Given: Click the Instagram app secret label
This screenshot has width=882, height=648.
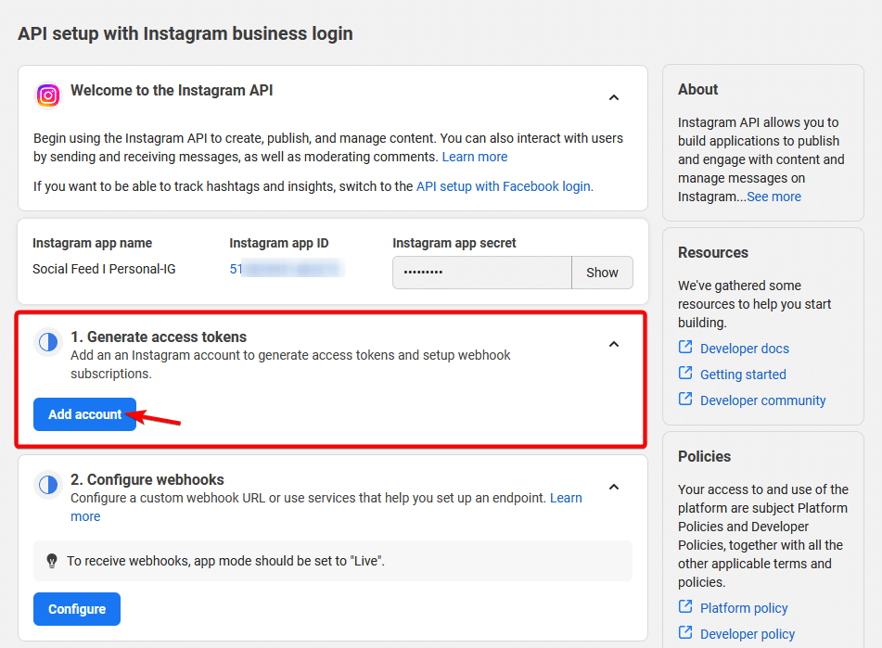Looking at the screenshot, I should (x=454, y=244).
